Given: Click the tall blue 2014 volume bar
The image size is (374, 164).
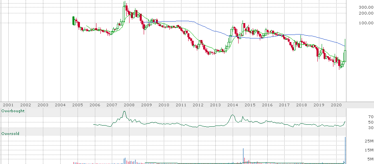Looking at the screenshot, I should click(243, 156).
